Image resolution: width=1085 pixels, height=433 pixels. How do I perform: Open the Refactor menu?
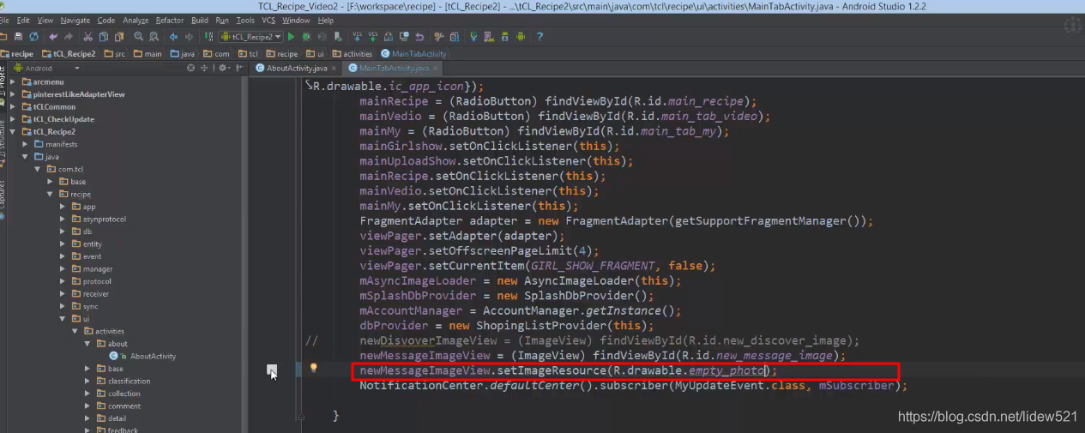[x=170, y=20]
